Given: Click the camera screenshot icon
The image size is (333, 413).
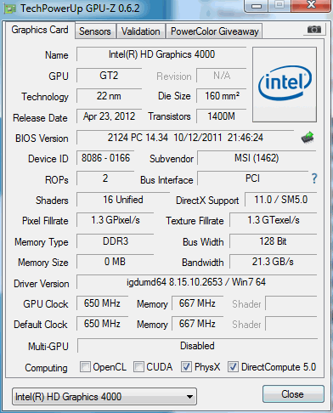Looking at the screenshot, I should tap(314, 29).
